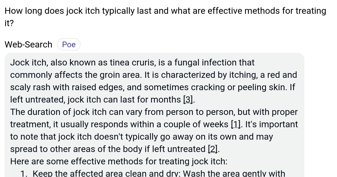The width and height of the screenshot is (337, 177).
Task: Open citation [1] about treatment duration
Action: pyautogui.click(x=235, y=124)
